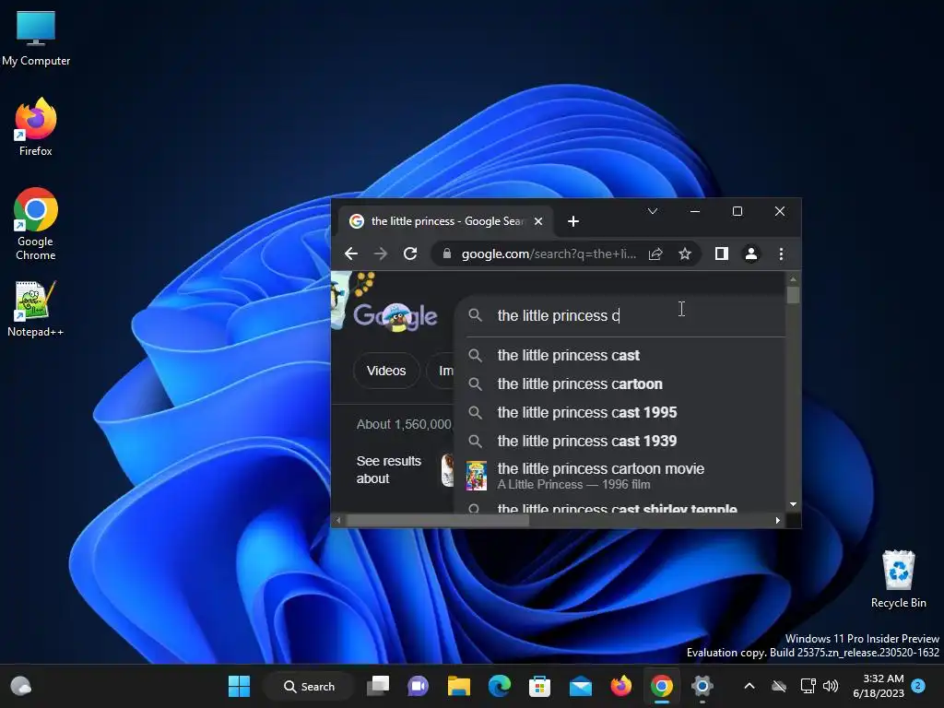Click the vertical scrollbar up arrow
Image resolution: width=944 pixels, height=708 pixels.
pyautogui.click(x=793, y=279)
